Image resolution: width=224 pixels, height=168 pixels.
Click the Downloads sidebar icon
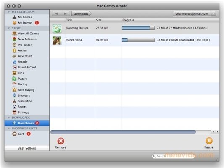(14, 123)
